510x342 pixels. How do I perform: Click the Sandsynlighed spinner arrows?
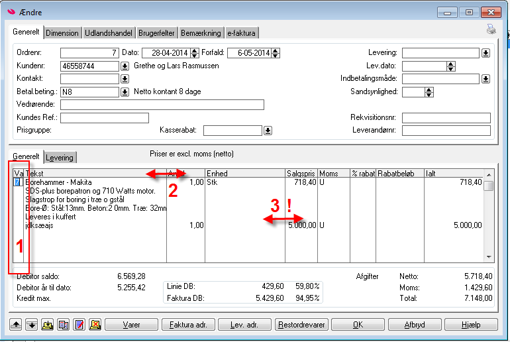pos(429,92)
